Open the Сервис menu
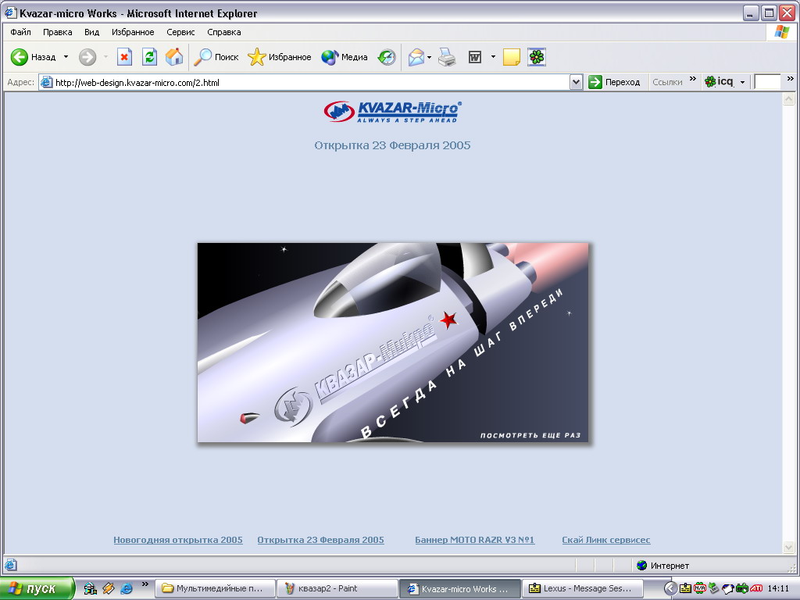Viewport: 800px width, 600px height. [180, 32]
